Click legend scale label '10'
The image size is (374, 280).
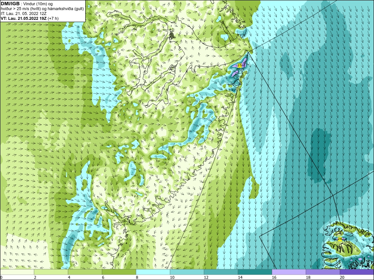172,277
